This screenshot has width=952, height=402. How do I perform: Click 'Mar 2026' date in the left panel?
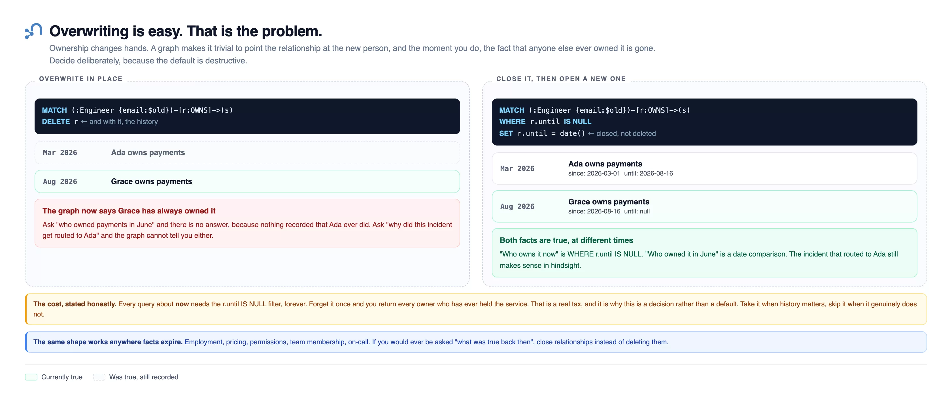pyautogui.click(x=60, y=153)
